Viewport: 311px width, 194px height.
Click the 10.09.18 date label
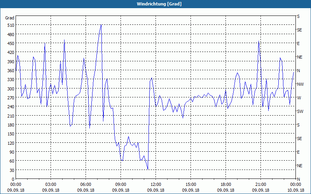point(295,190)
